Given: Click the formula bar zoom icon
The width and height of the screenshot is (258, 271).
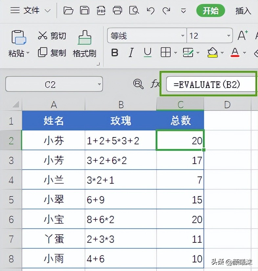Looking at the screenshot, I should click(138, 84).
